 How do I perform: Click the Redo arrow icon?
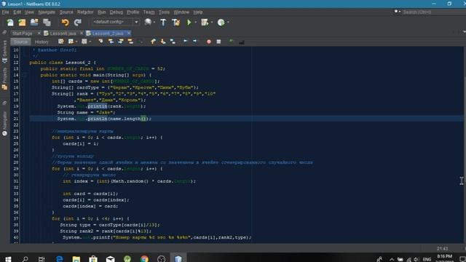[x=78, y=23]
